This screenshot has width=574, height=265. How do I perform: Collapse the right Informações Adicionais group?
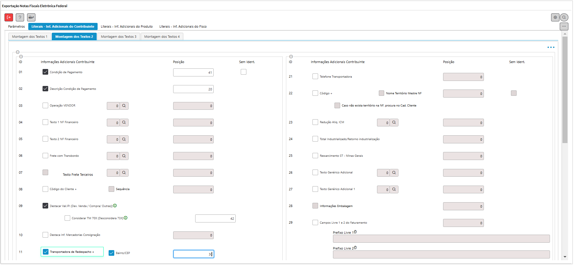(291, 57)
